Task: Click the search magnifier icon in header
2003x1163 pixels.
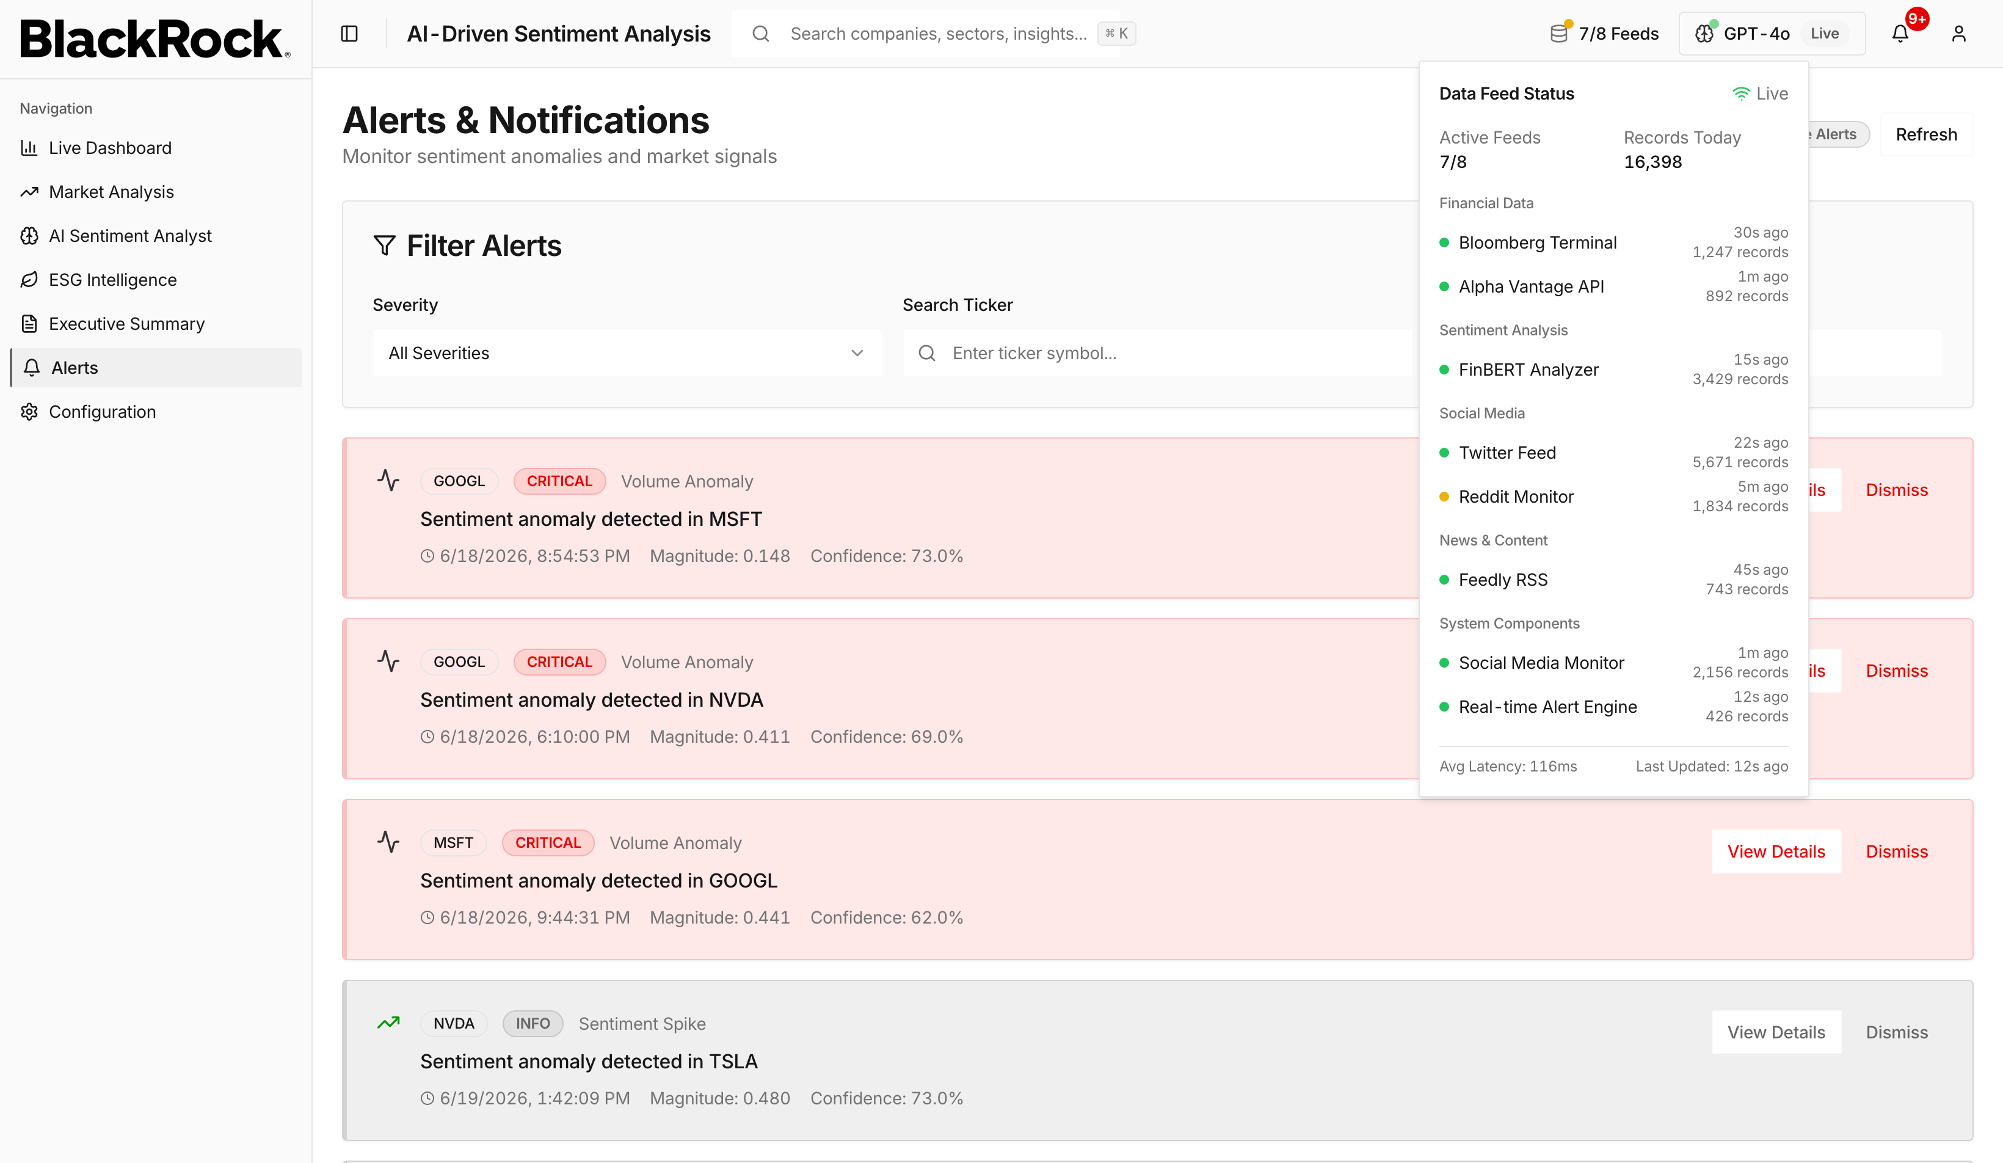Action: click(761, 34)
